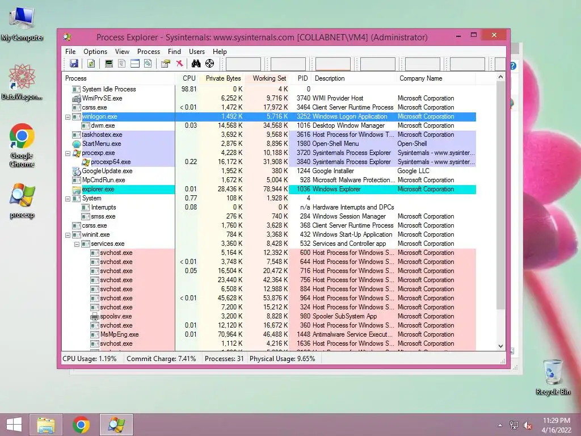Open the Options menu
The height and width of the screenshot is (436, 581).
pos(95,52)
